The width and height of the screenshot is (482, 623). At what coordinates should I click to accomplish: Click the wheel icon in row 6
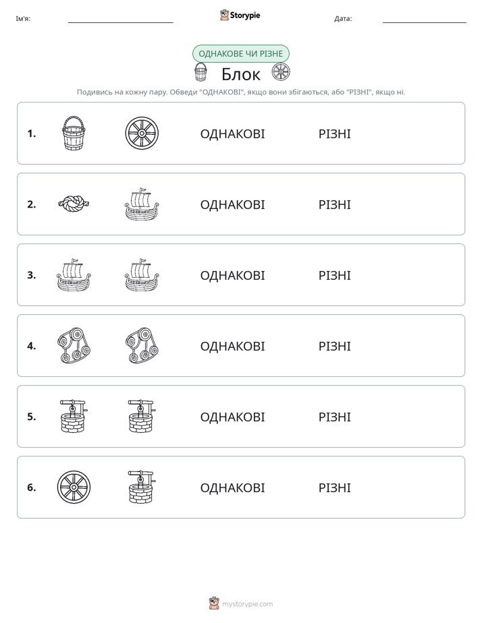tap(74, 487)
